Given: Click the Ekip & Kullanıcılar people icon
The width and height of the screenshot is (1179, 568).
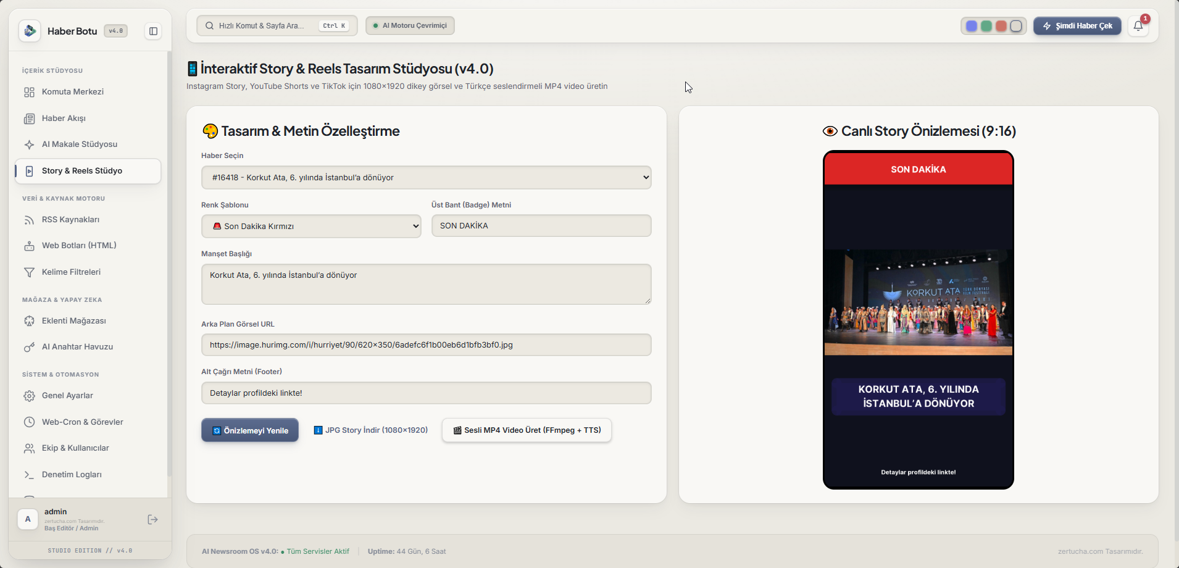Looking at the screenshot, I should pos(29,448).
